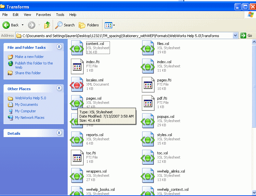
Task: Open the Tools menu
Action: pos(60,15)
